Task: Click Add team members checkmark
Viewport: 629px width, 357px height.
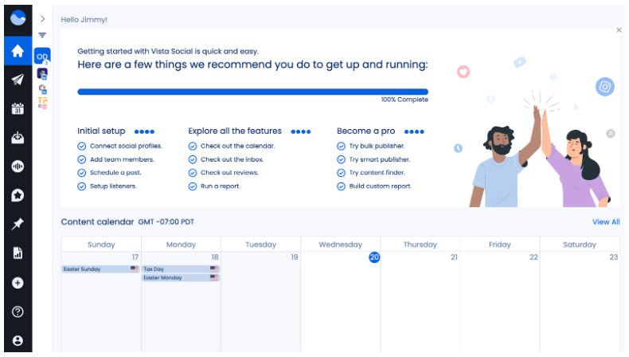Action: [x=82, y=159]
